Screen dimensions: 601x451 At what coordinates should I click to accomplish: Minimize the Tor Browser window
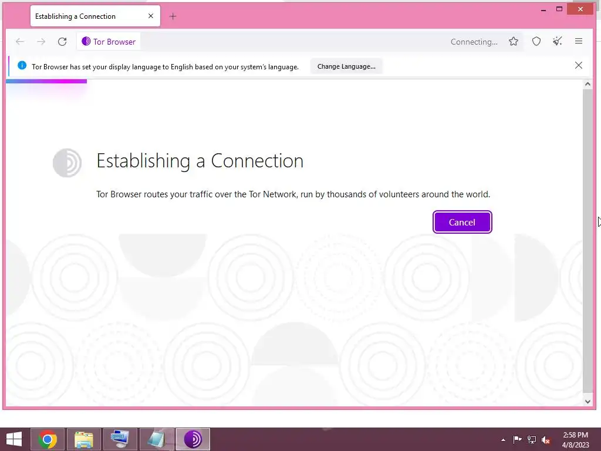tap(543, 9)
